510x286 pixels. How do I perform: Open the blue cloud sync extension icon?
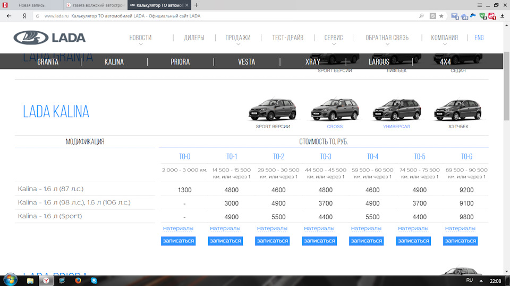pyautogui.click(x=473, y=15)
